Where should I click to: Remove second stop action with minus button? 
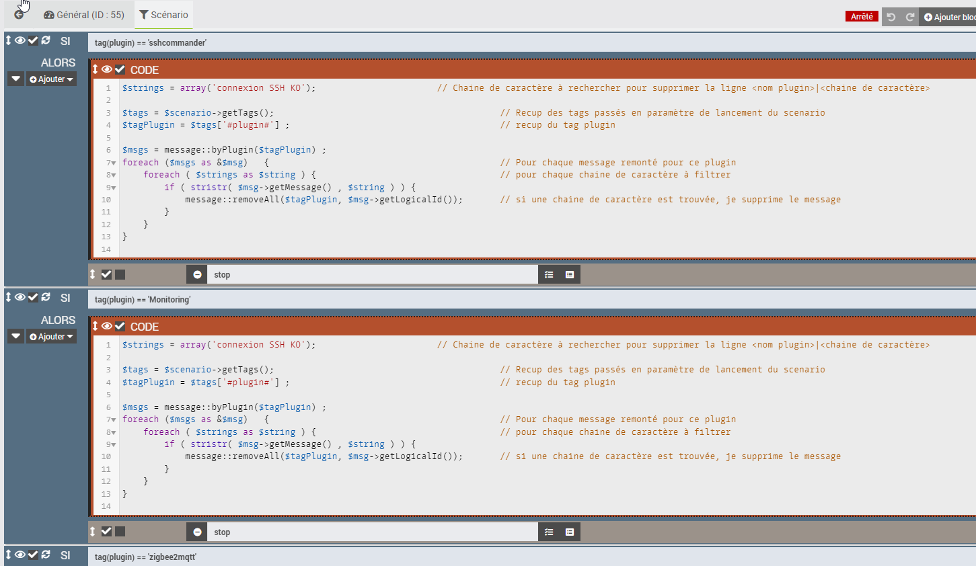point(197,532)
